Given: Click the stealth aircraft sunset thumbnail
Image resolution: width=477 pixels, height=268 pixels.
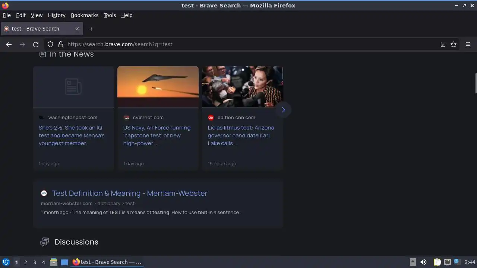Looking at the screenshot, I should click(158, 87).
